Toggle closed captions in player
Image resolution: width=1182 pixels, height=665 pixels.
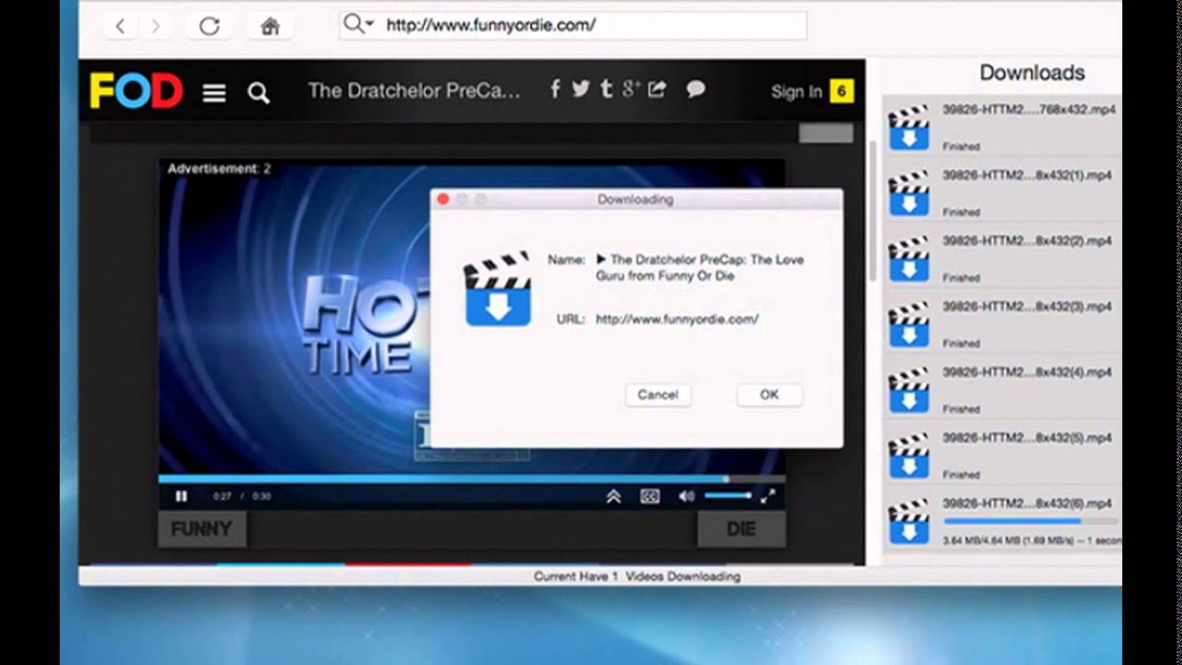[x=650, y=496]
